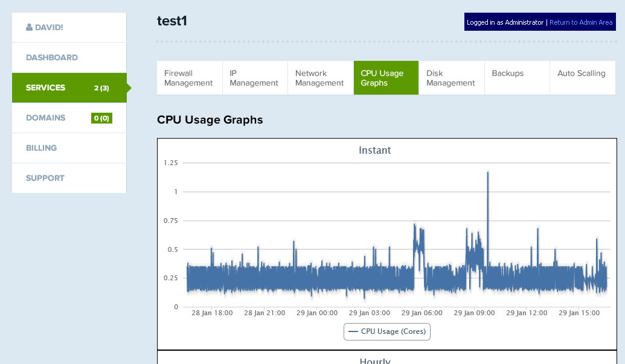
Task: Select the Auto Scaling tab
Action: pyautogui.click(x=582, y=78)
